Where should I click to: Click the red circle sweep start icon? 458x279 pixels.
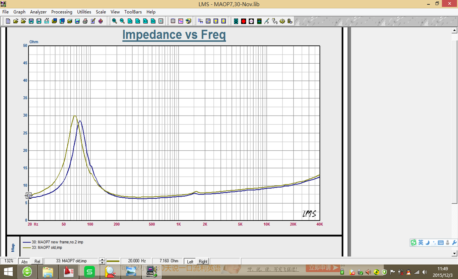[244, 21]
